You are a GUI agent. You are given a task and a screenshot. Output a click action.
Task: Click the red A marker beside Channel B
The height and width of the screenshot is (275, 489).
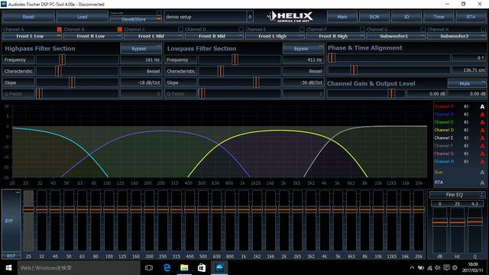coord(482,115)
